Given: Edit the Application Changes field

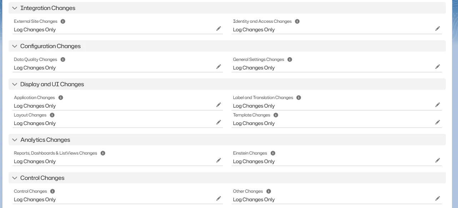Looking at the screenshot, I should pos(219,105).
